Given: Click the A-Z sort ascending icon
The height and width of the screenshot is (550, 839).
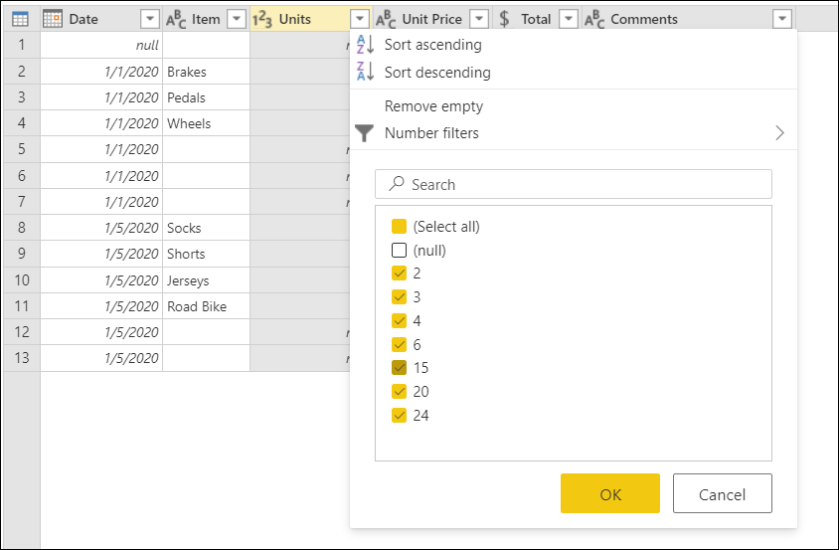Looking at the screenshot, I should click(365, 45).
